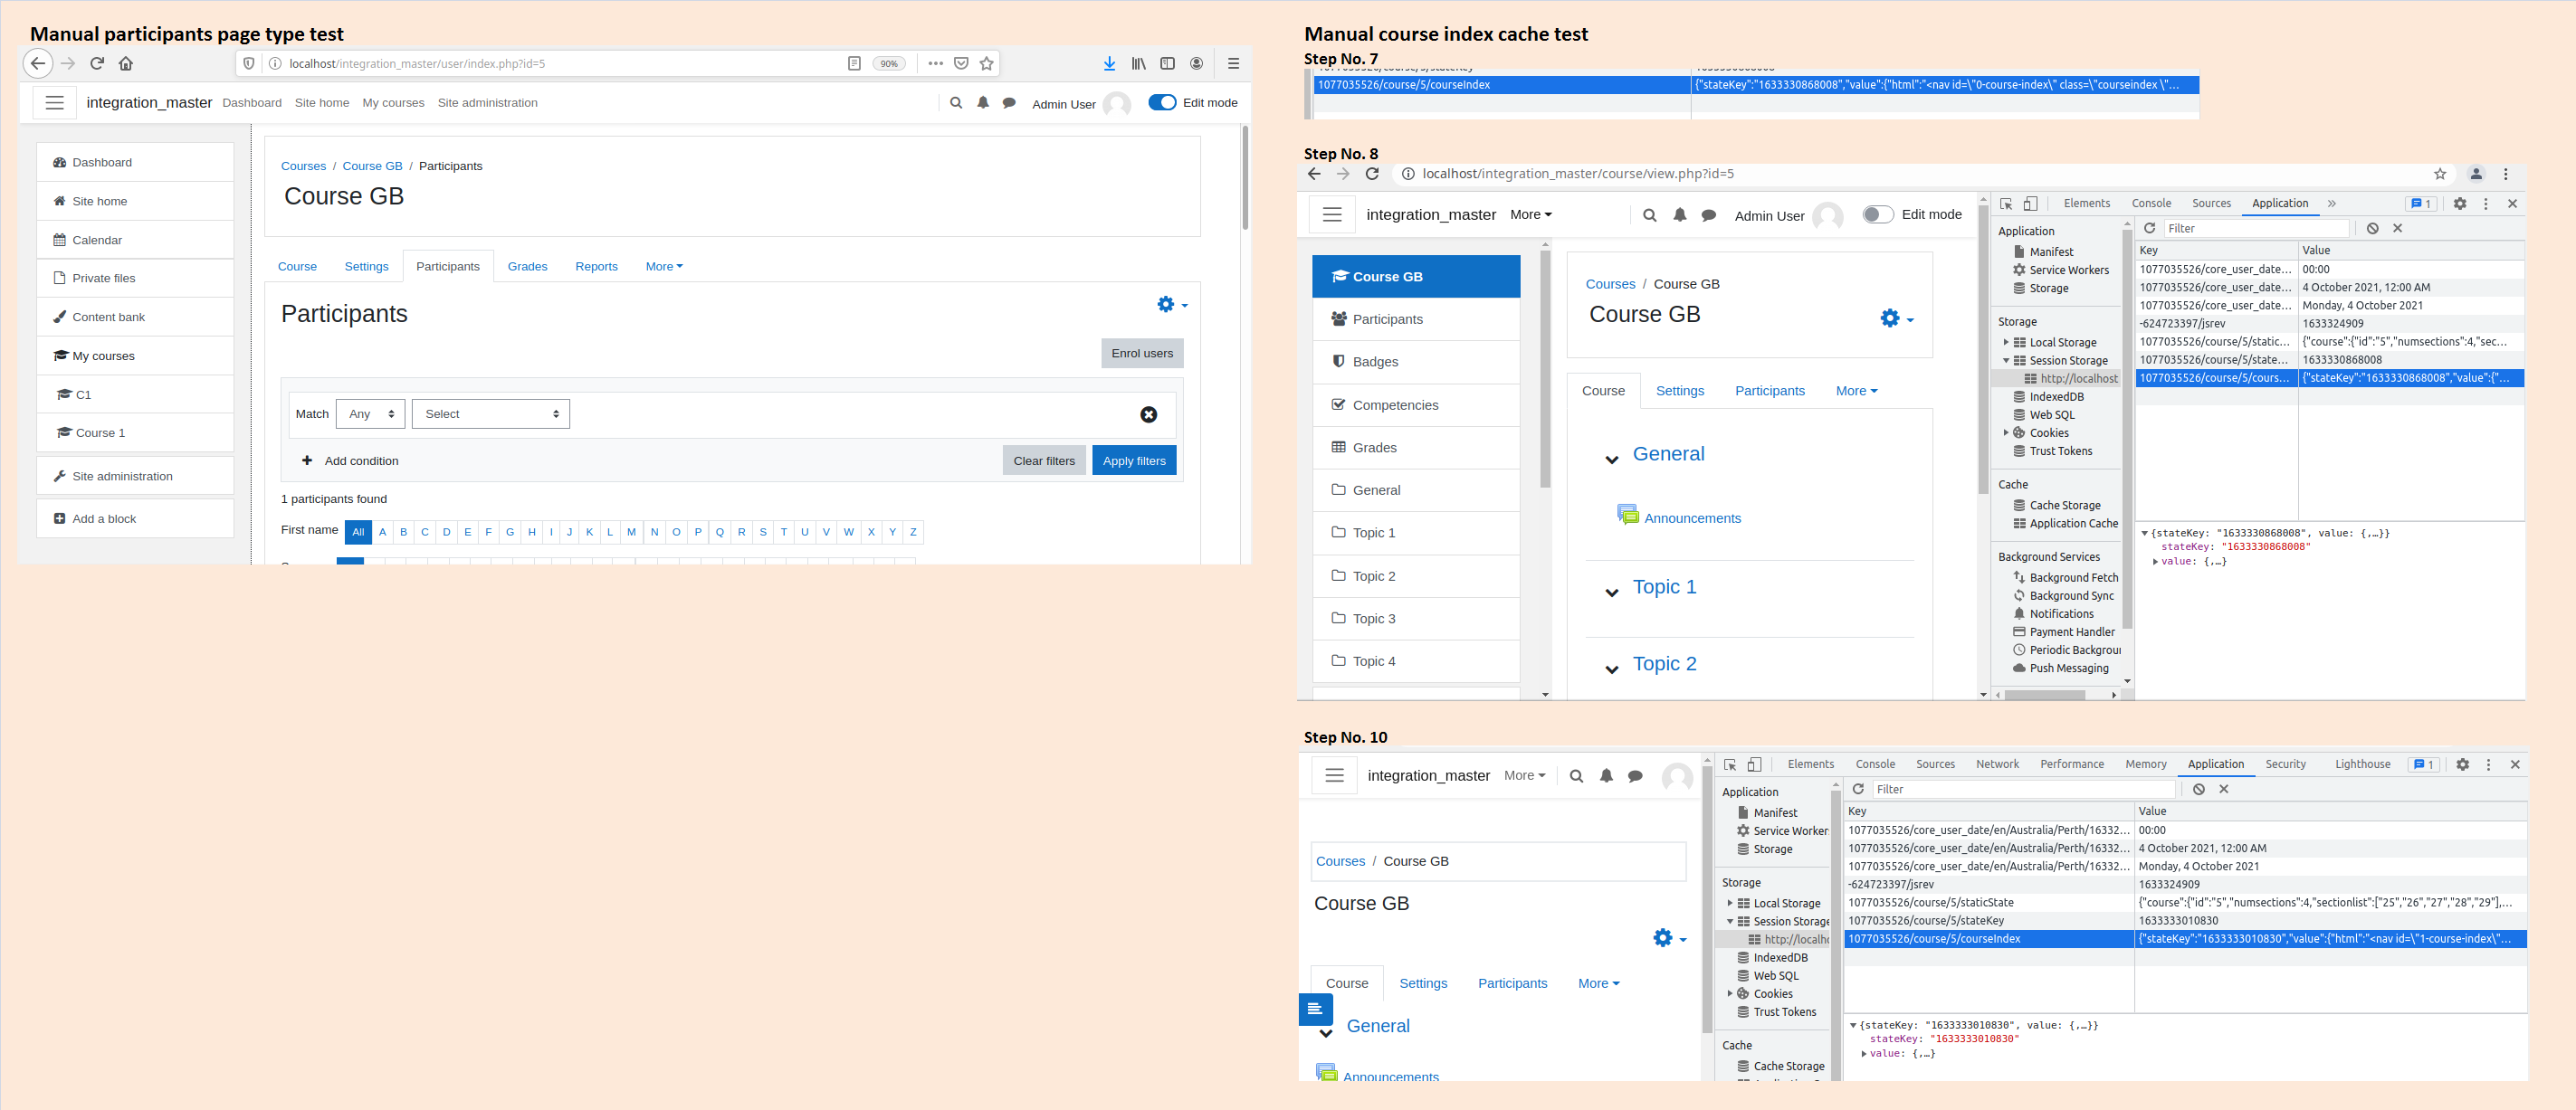Open Content bank in nav drawer
This screenshot has width=2576, height=1110.
tap(135, 317)
